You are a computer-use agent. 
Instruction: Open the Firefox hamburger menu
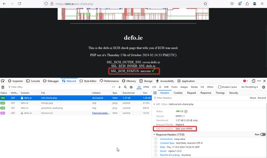262,4
